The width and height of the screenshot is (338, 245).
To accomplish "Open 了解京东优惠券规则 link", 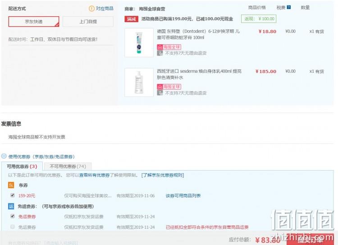I will [x=163, y=175].
